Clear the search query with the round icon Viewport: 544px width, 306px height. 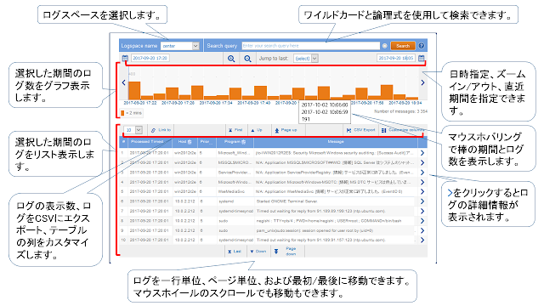click(x=384, y=46)
